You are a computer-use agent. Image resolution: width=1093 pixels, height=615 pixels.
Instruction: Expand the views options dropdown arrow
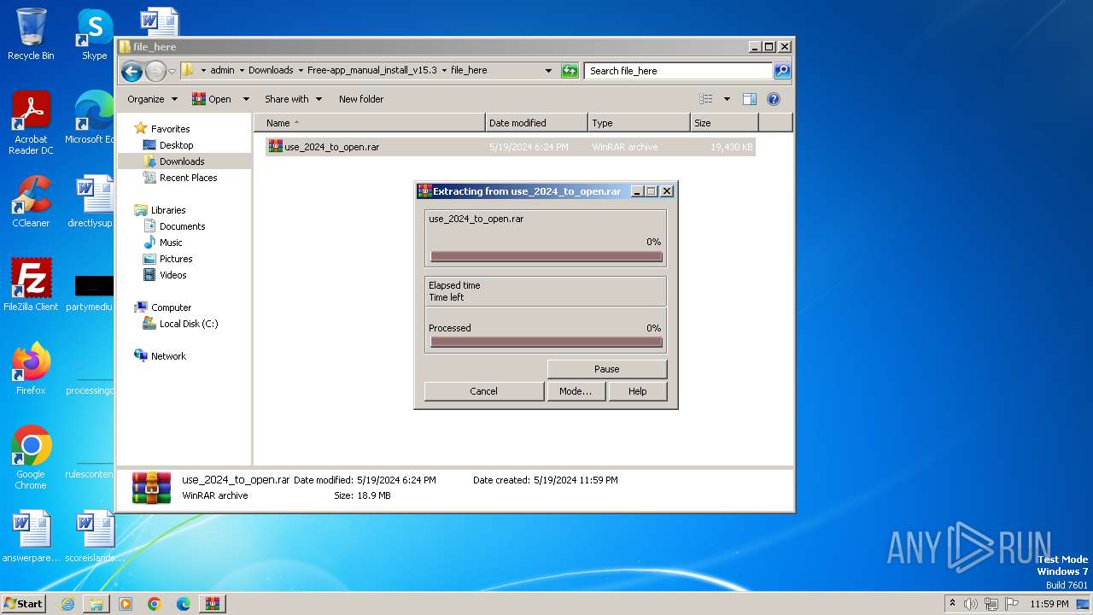(x=727, y=99)
